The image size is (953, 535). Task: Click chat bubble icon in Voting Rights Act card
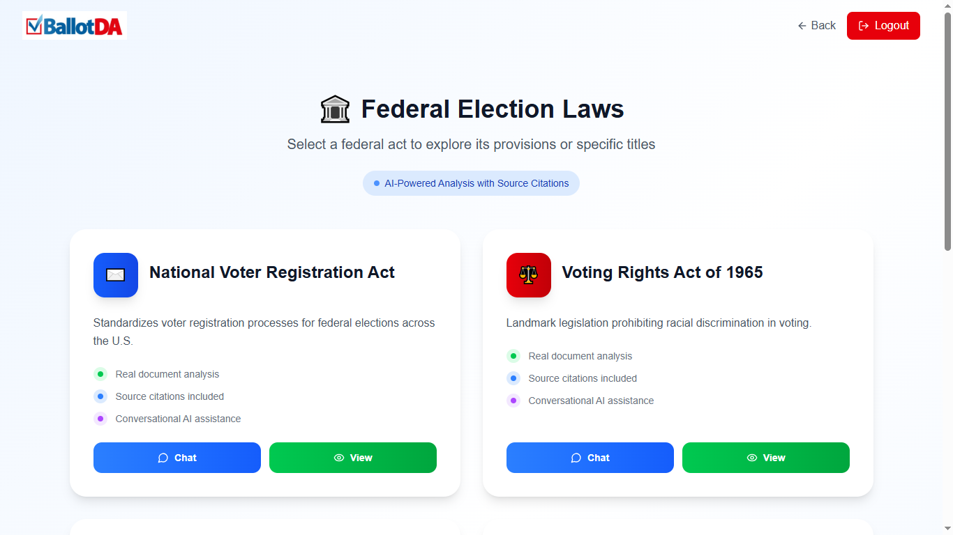pyautogui.click(x=576, y=458)
